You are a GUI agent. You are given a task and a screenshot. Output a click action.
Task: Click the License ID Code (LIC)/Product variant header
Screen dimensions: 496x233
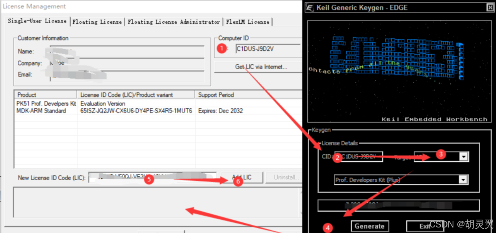click(136, 95)
